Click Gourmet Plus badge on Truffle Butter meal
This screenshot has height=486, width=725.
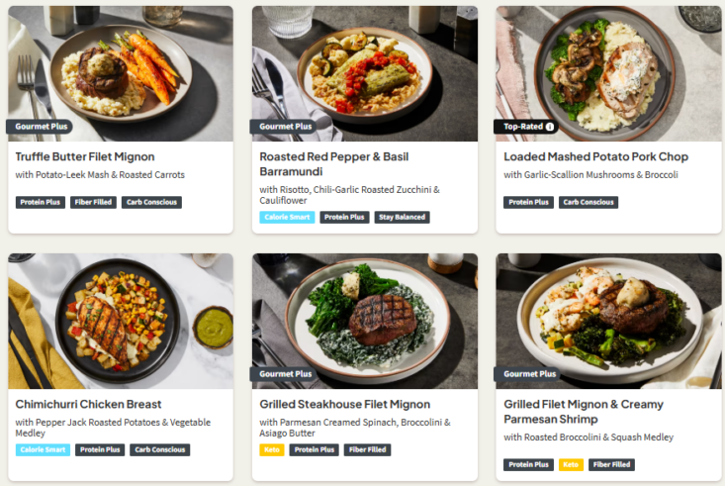click(x=40, y=127)
